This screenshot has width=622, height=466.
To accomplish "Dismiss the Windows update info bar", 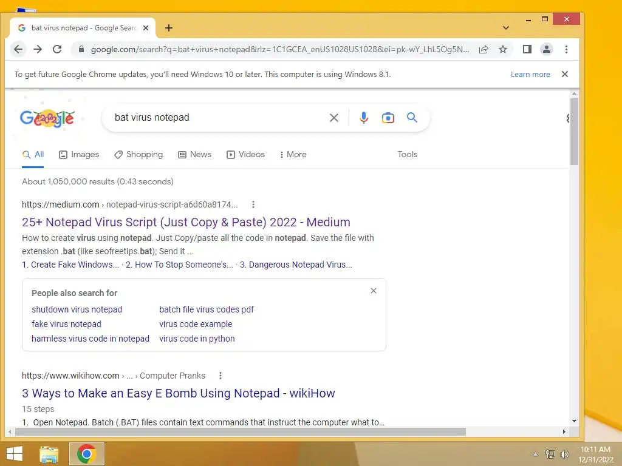I will point(565,74).
